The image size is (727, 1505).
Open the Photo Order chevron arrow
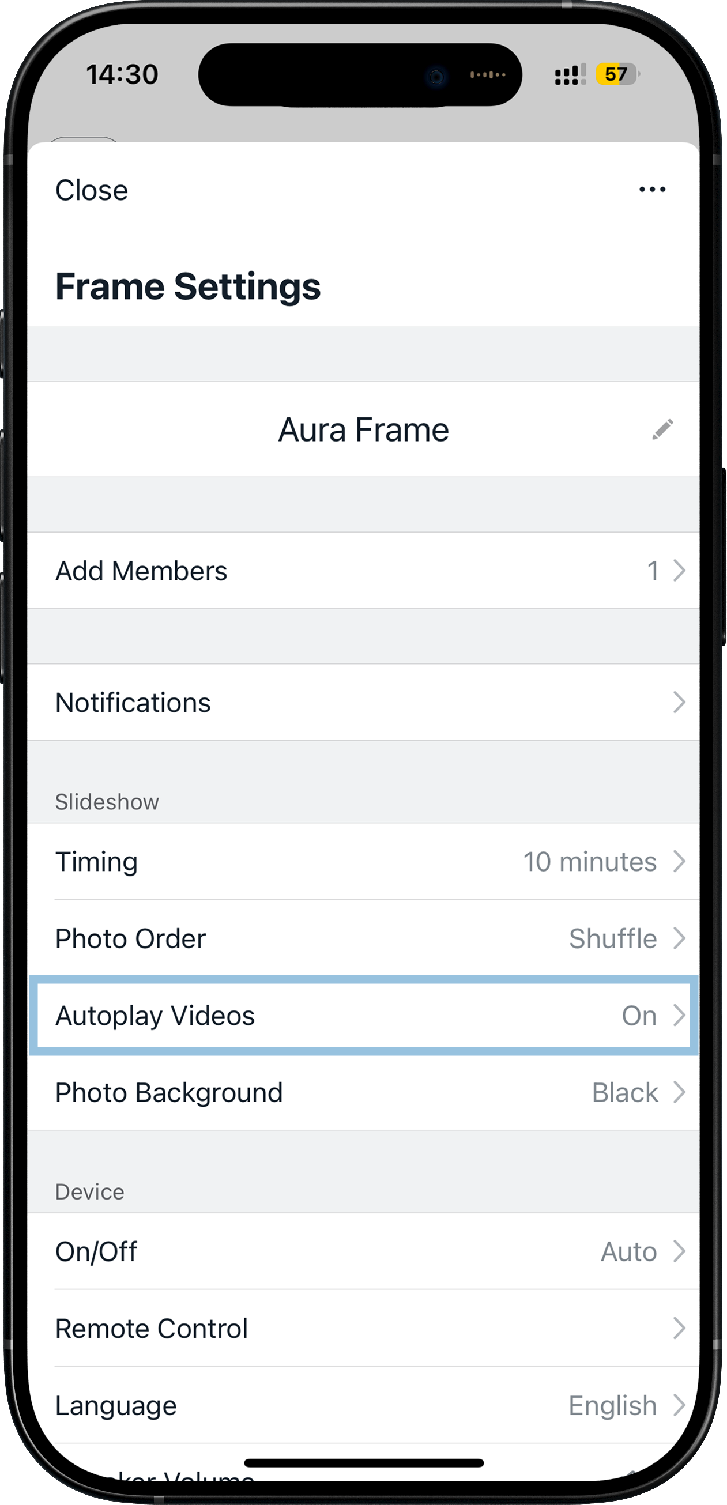(679, 938)
